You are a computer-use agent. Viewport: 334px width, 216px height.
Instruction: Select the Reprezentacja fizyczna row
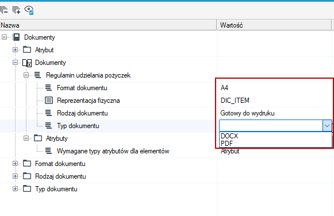click(x=88, y=101)
